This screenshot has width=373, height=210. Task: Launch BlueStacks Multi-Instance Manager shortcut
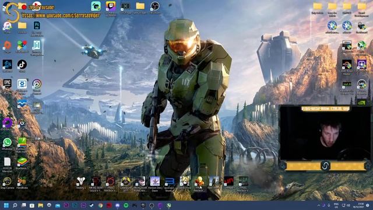22,142
